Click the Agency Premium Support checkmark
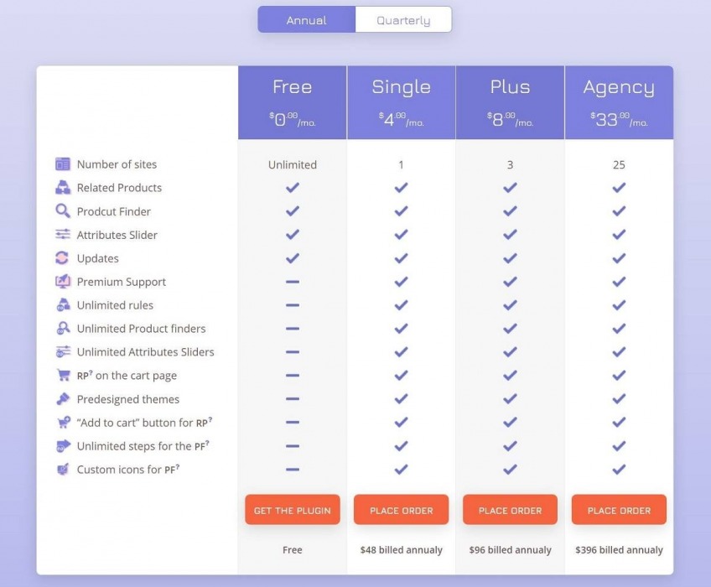 (x=619, y=282)
